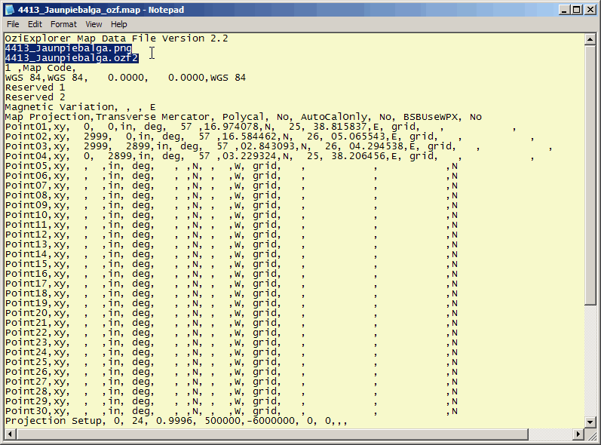601x445 pixels.
Task: Click value '38.206456' on Point04 line
Action: point(357,156)
